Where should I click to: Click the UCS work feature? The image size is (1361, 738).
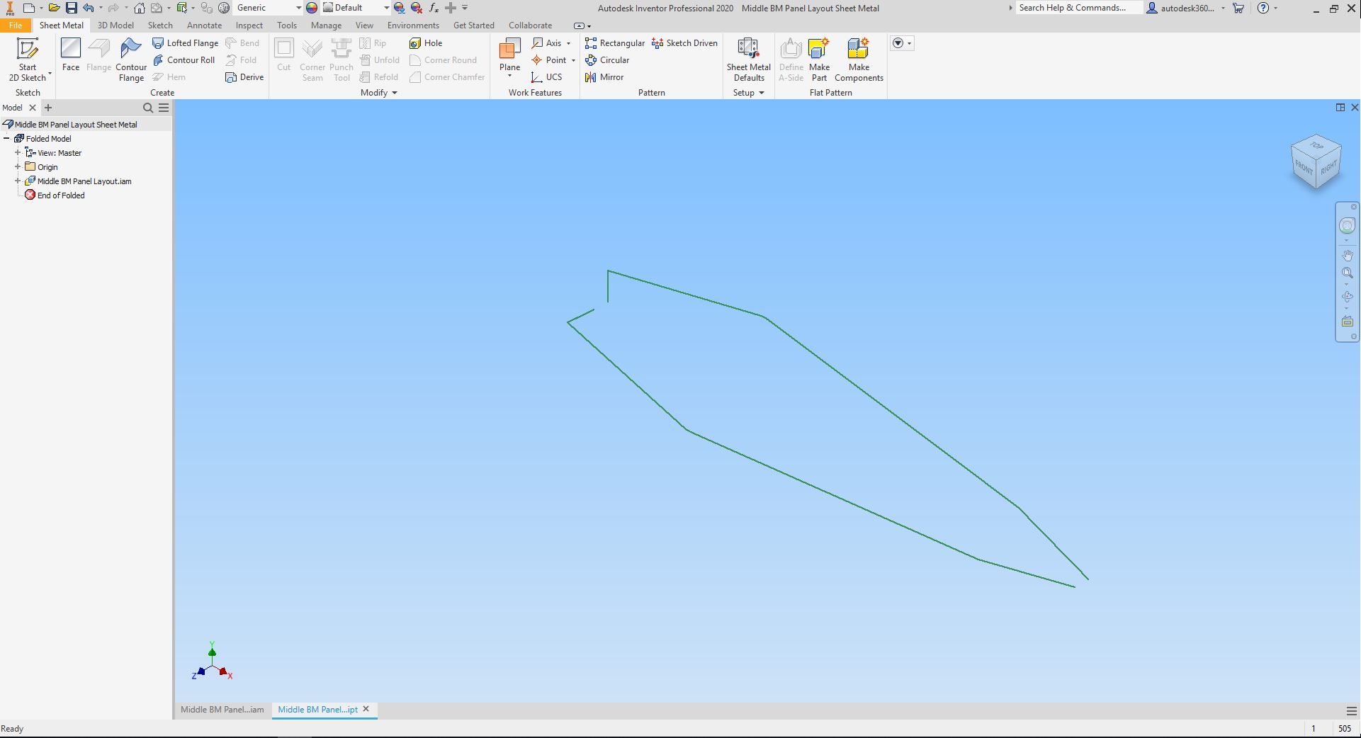tap(546, 77)
